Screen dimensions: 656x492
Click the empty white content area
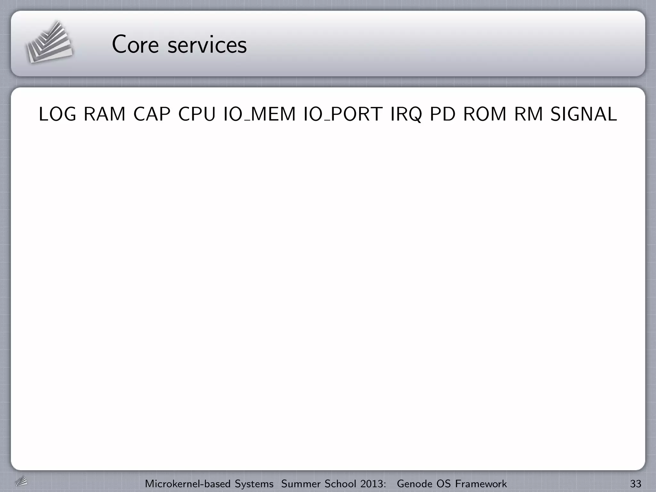[x=328, y=288]
